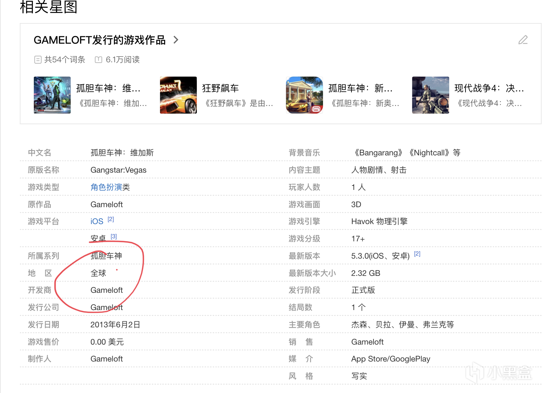
Task: Click the Havok 物理引擎 engine value
Action: [x=379, y=221]
